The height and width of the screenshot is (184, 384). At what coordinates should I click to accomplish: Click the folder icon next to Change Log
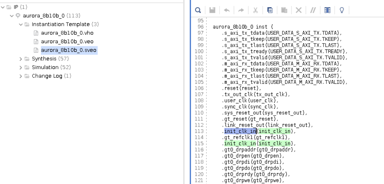click(x=27, y=76)
